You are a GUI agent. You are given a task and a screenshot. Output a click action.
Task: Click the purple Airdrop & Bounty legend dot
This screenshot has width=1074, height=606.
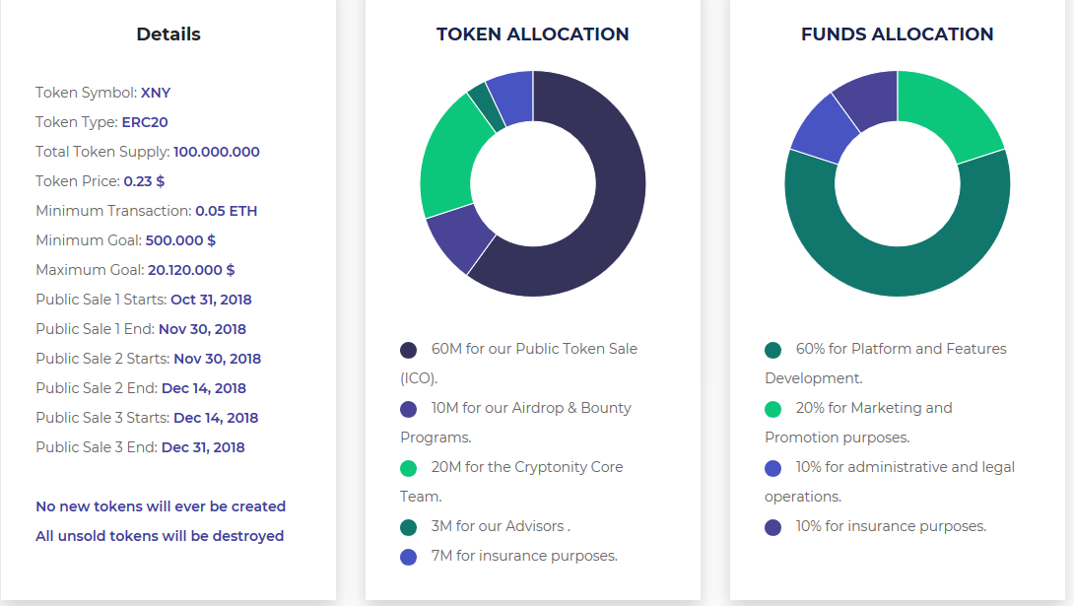pos(409,409)
